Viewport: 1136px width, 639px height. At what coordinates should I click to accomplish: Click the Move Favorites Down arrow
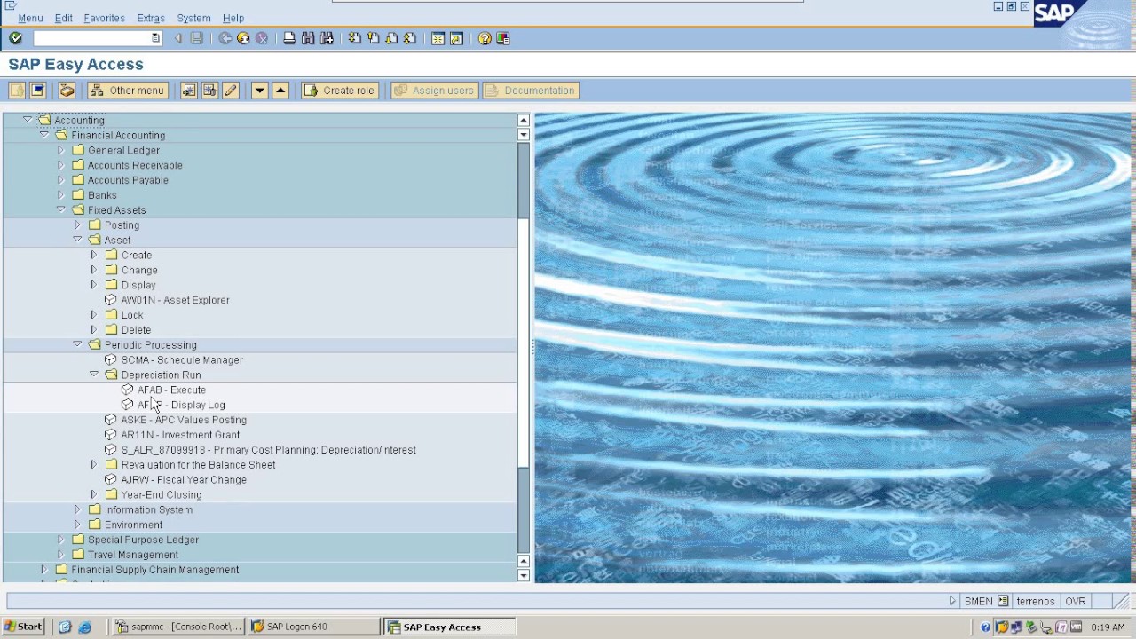click(x=259, y=91)
